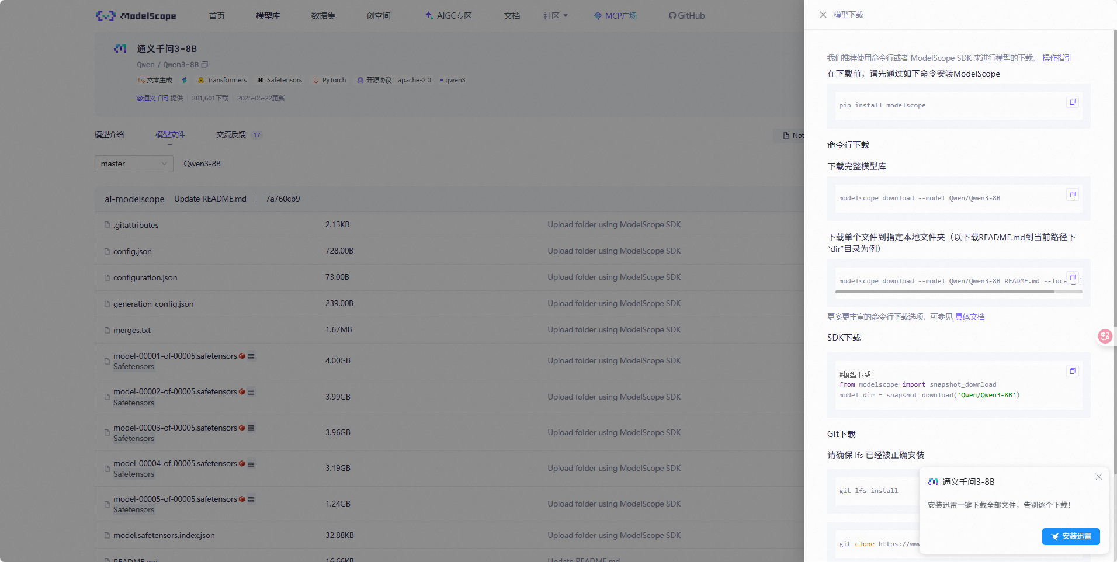Copy the full model download command
This screenshot has width=1117, height=562.
coord(1073,195)
